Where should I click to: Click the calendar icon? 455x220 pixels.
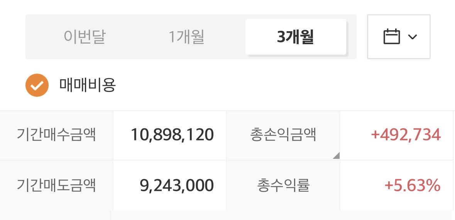(391, 37)
